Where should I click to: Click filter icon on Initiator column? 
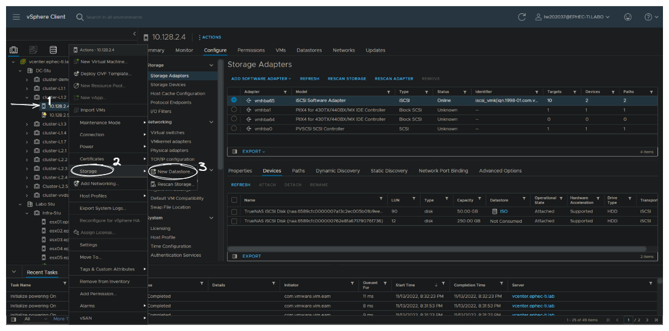point(352,283)
